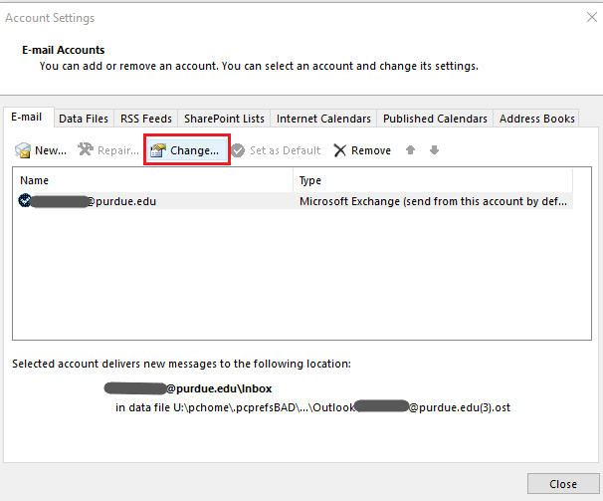Click the Set as Default checkmark icon
Image resolution: width=603 pixels, height=501 pixels.
(x=238, y=150)
